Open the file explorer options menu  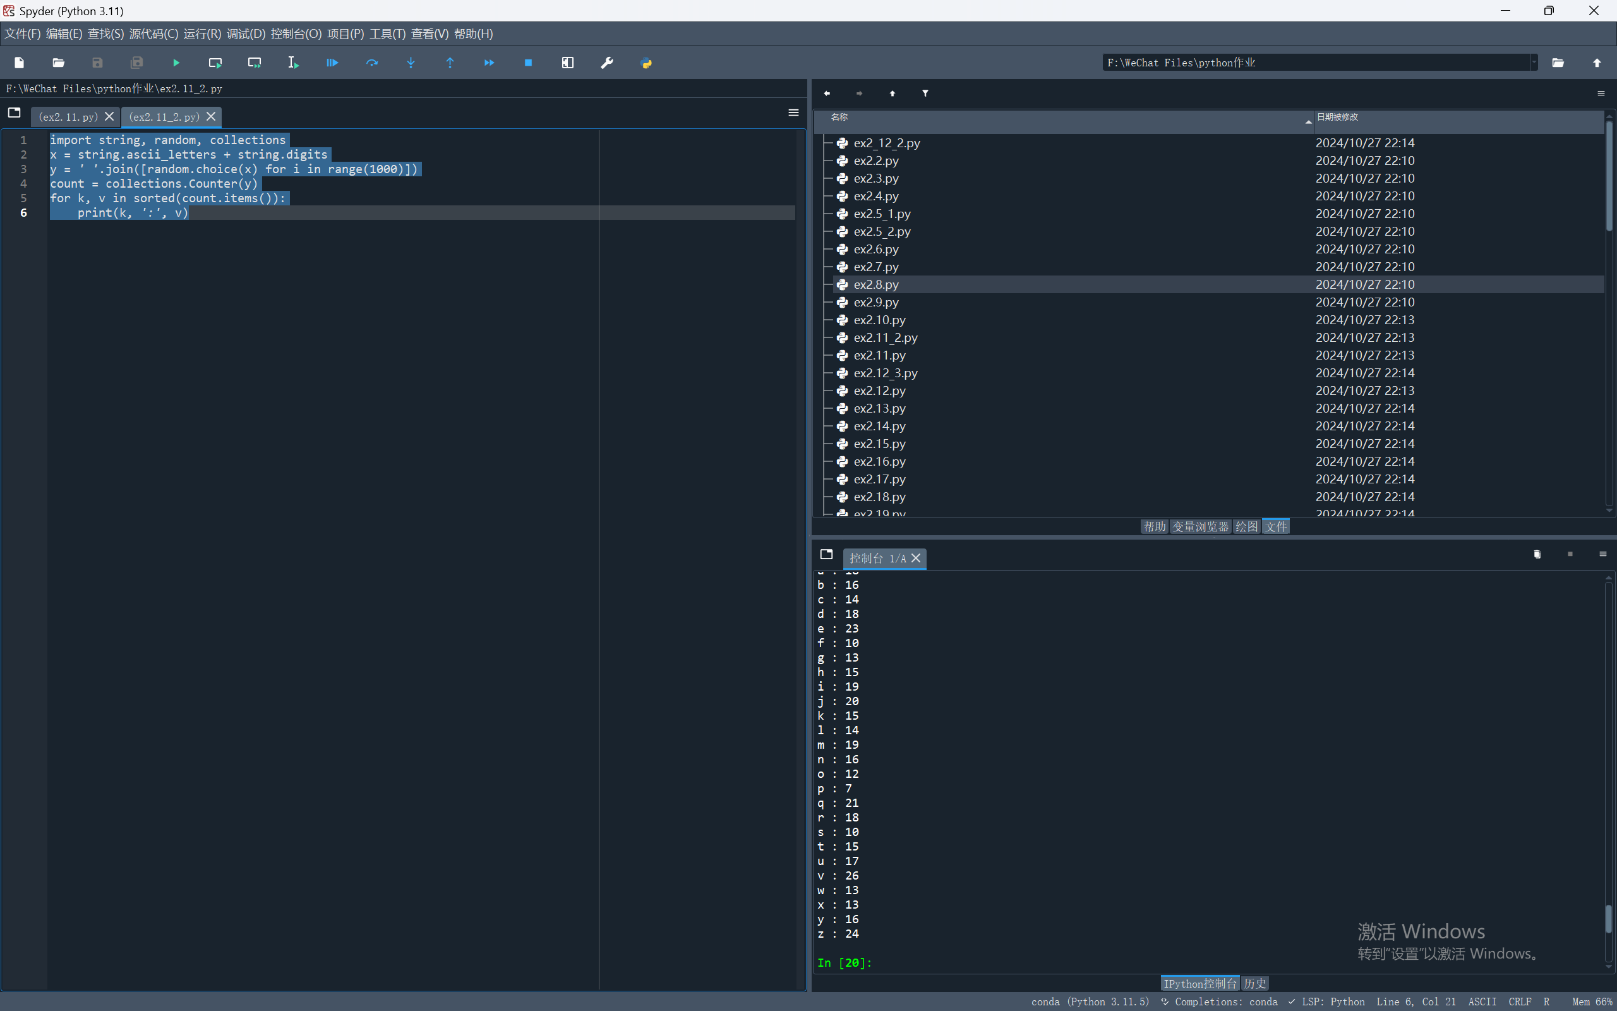pos(1601,94)
